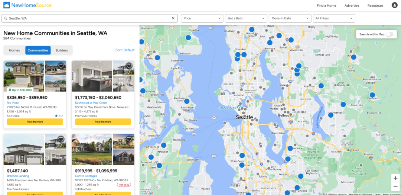This screenshot has height=195, width=401.
Task: Open the Move-In Date dropdown
Action: point(290,18)
